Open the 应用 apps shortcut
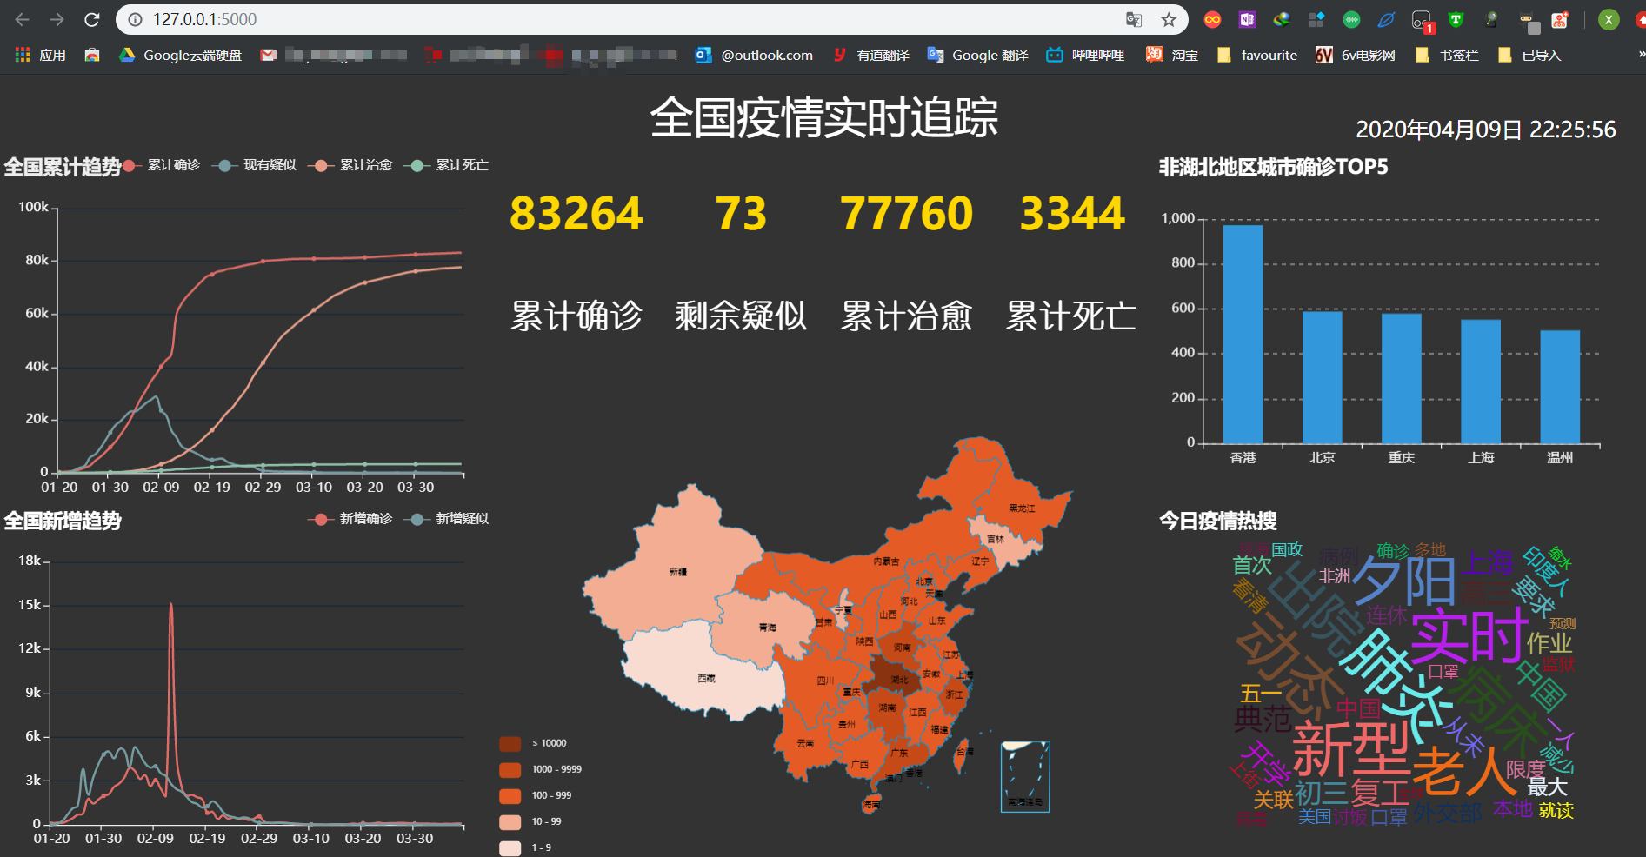Viewport: 1646px width, 857px height. 41,55
